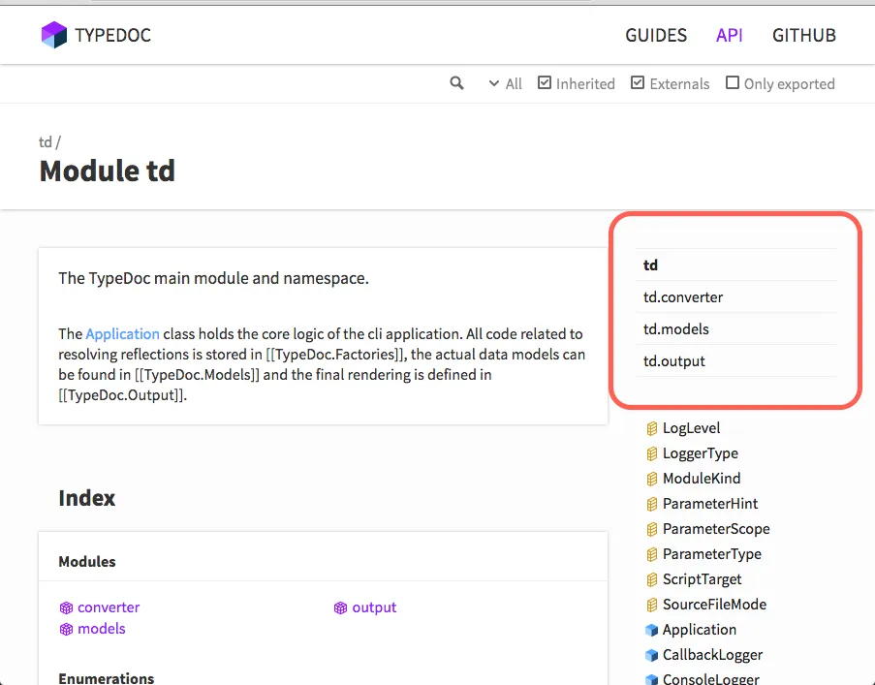Click the Application class icon
This screenshot has height=685, width=875.
pos(651,630)
